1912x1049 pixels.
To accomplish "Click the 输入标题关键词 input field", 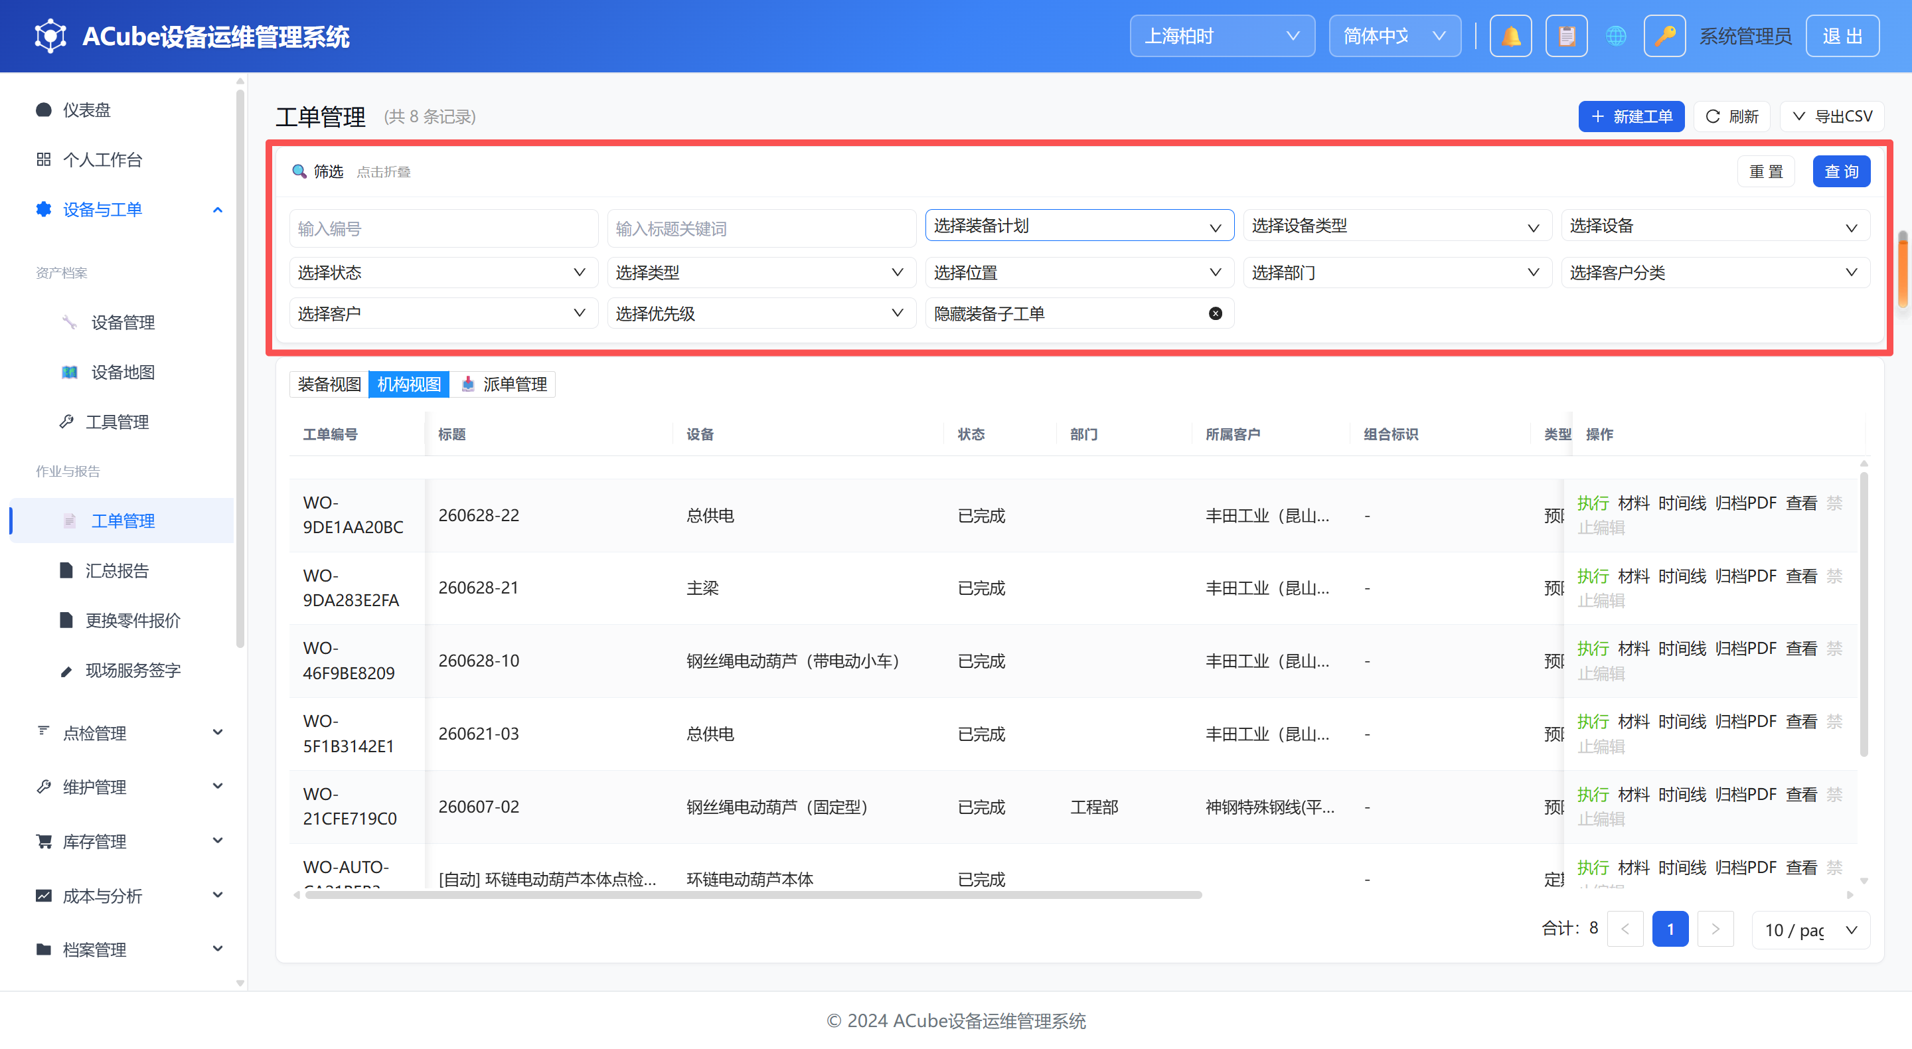I will tap(761, 228).
